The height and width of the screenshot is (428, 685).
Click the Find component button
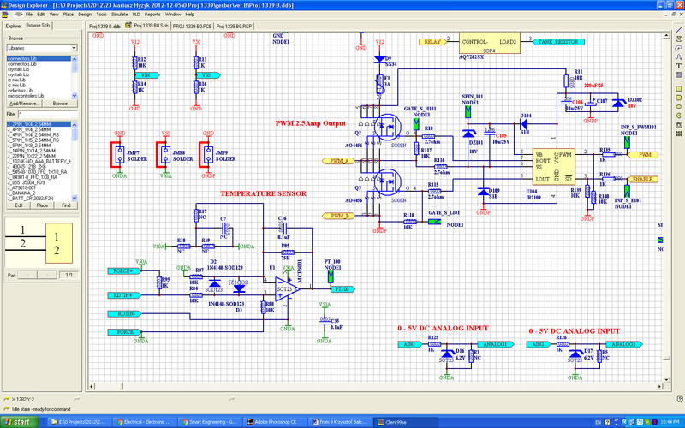coord(66,205)
